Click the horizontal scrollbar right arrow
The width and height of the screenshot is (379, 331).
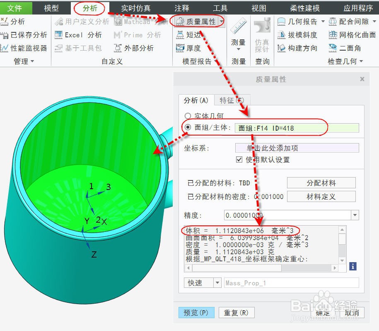(x=335, y=268)
